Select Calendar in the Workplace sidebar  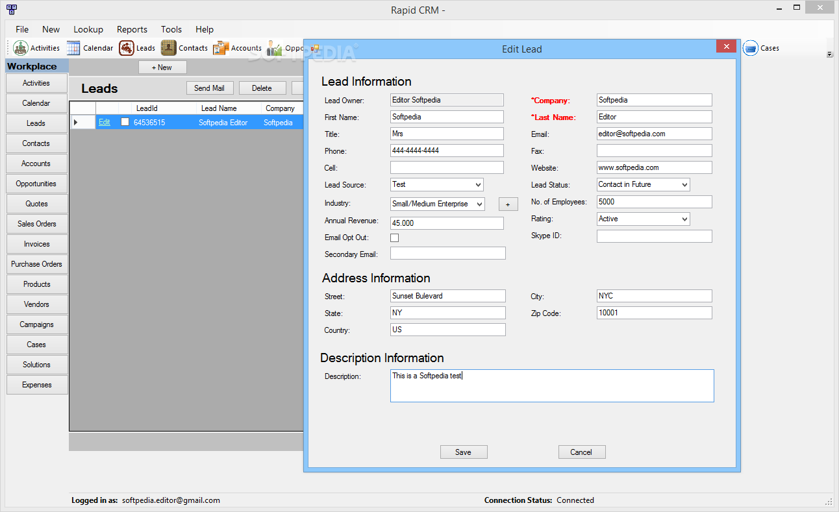point(36,103)
